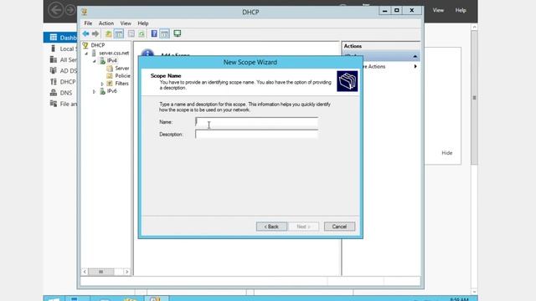
Task: Click the blue Back arrow in DHCP toolbar
Action: [x=85, y=33]
